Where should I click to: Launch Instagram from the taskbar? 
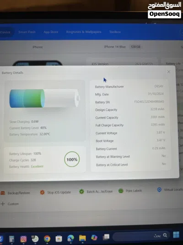pos(23,239)
